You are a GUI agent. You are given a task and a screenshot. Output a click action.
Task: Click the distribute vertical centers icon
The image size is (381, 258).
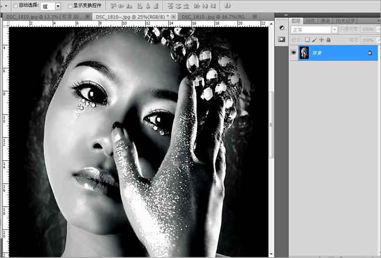tap(178, 6)
